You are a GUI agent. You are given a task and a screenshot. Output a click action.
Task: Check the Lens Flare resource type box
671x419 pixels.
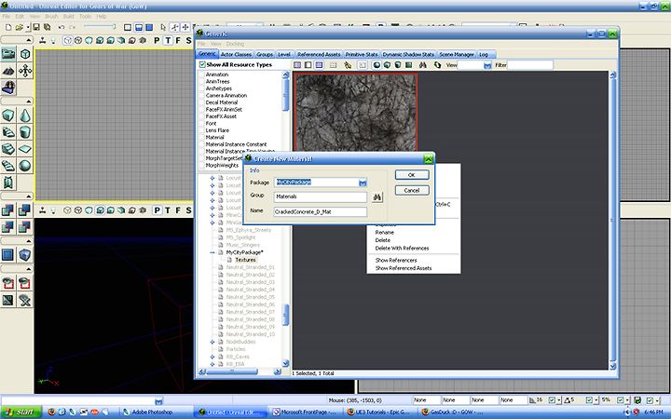201,130
